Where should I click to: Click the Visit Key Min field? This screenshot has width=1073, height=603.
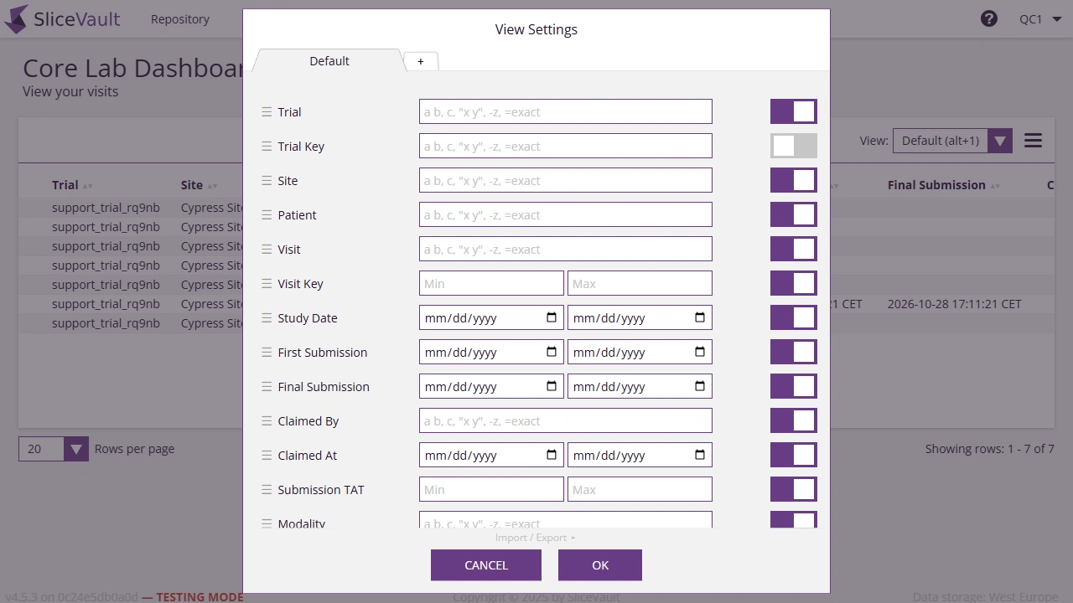[491, 283]
